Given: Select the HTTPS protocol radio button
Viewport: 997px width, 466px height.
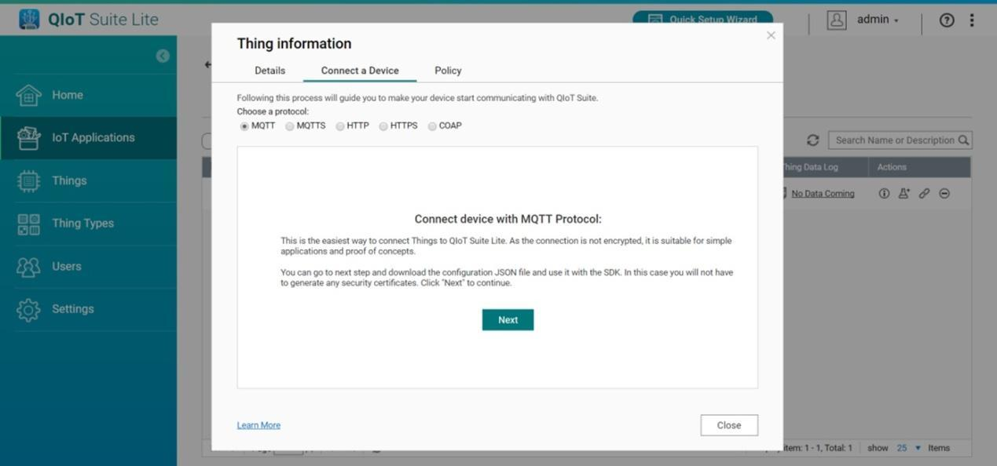Looking at the screenshot, I should point(383,126).
